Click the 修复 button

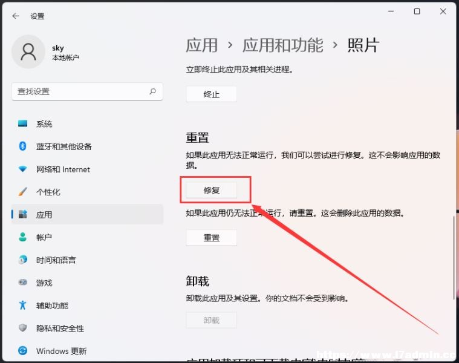coord(211,191)
